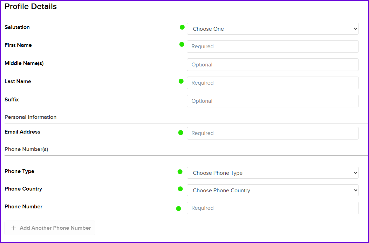Click the green dot beside Phone Country
This screenshot has height=243, width=369.
[180, 189]
